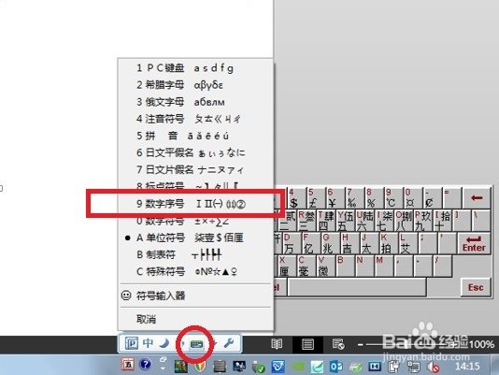Image resolution: width=499 pixels, height=375 pixels.
Task: Choose '3 俄文字母' Russian letters keyboard
Action: [x=195, y=102]
